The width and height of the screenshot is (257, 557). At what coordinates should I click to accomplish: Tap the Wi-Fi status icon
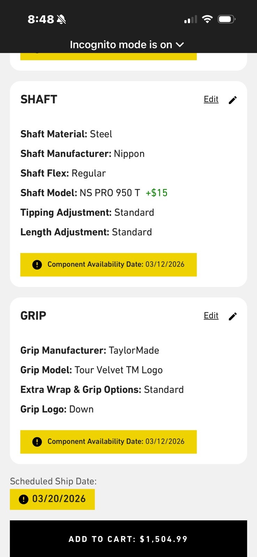point(207,19)
